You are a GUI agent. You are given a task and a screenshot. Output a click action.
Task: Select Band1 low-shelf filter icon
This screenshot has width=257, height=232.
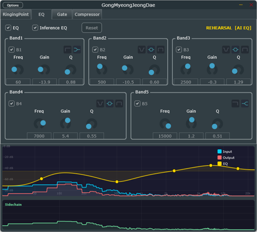tap(77, 49)
